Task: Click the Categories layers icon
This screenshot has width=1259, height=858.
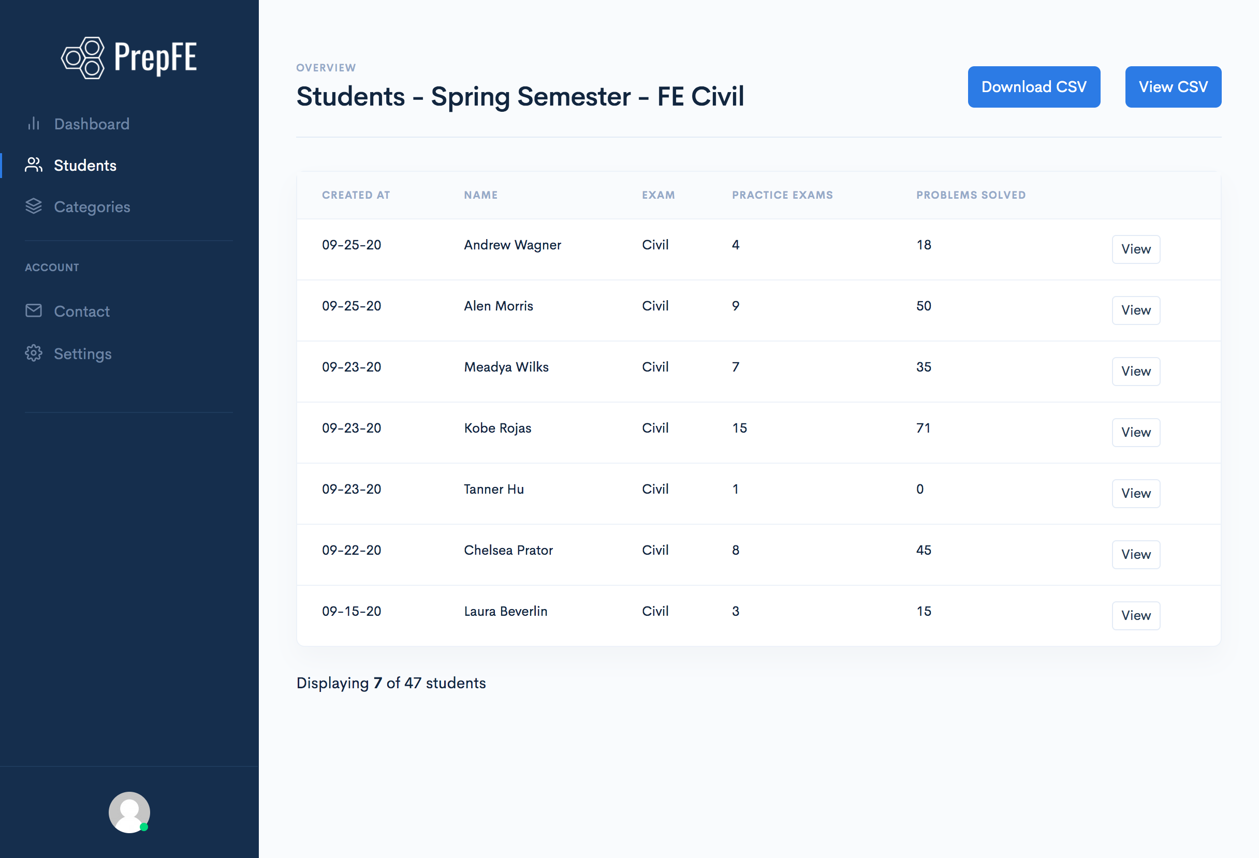Action: point(34,206)
